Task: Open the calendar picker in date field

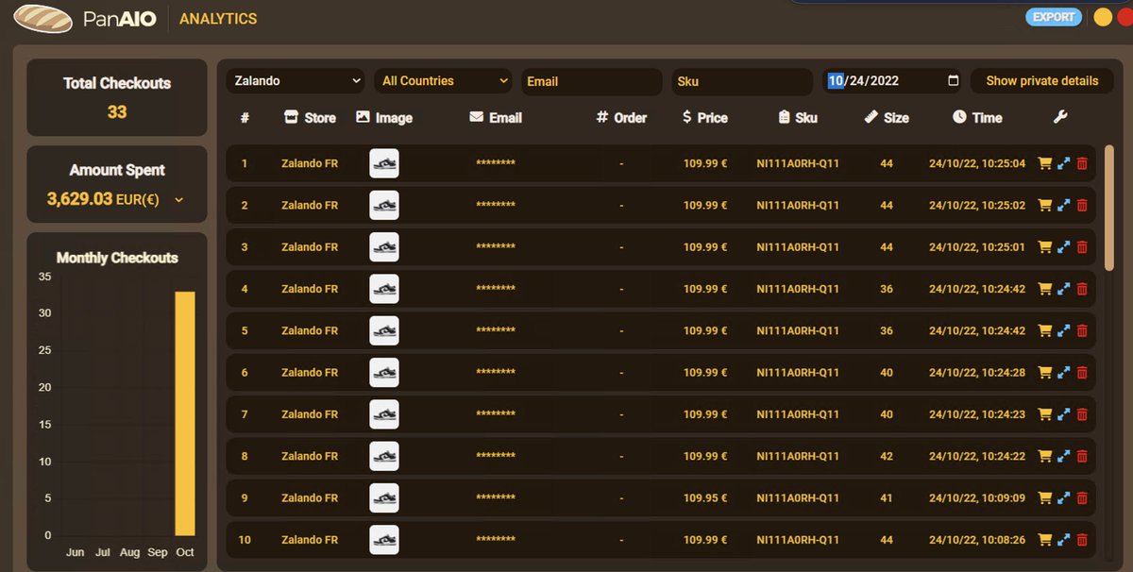Action: click(x=953, y=81)
